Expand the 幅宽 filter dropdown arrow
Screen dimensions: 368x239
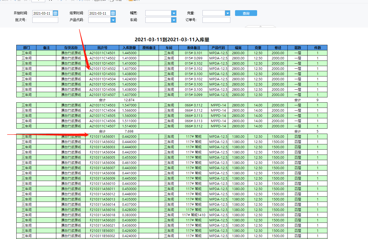174,13
